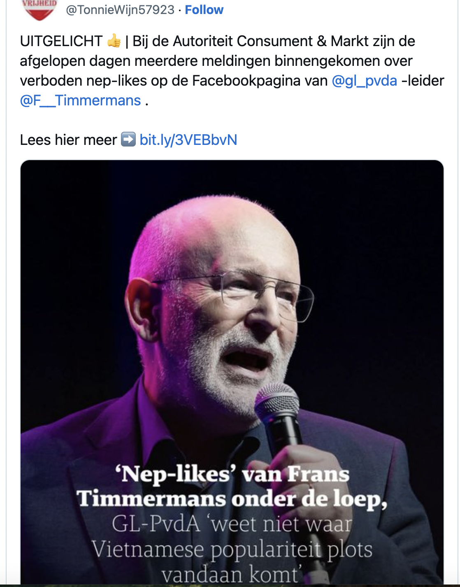
Task: Click the 'Timmermans onder de loep' headline line
Action: click(232, 499)
